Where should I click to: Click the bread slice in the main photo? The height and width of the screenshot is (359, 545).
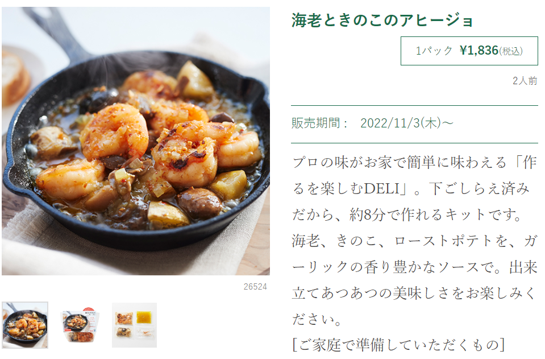coord(14,77)
